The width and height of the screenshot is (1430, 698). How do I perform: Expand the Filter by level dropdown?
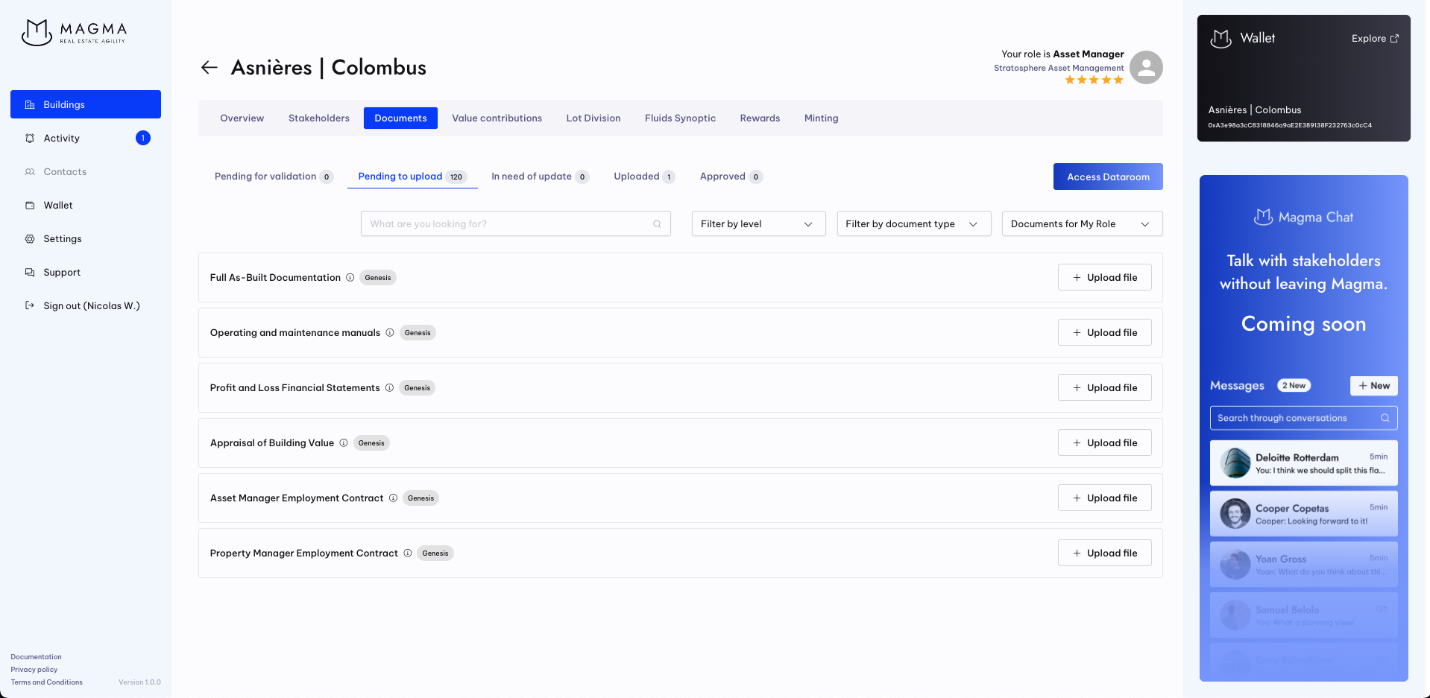click(x=758, y=224)
